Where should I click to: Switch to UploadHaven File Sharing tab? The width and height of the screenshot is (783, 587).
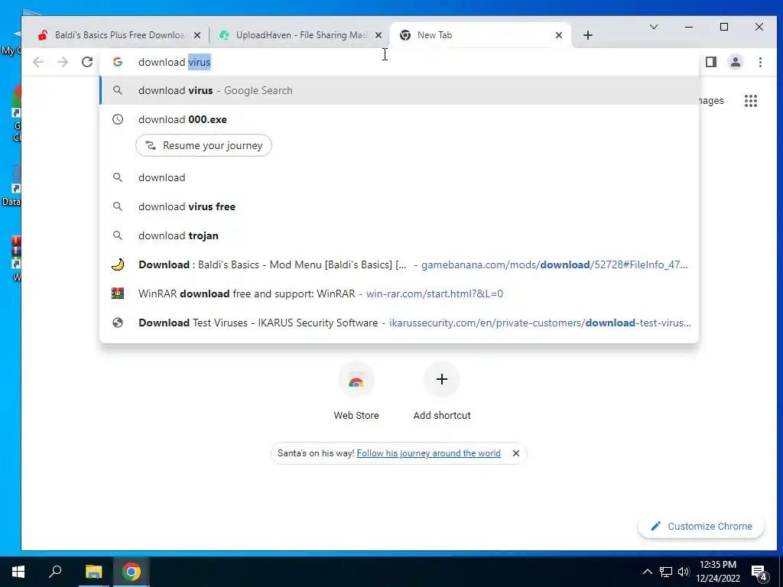301,35
